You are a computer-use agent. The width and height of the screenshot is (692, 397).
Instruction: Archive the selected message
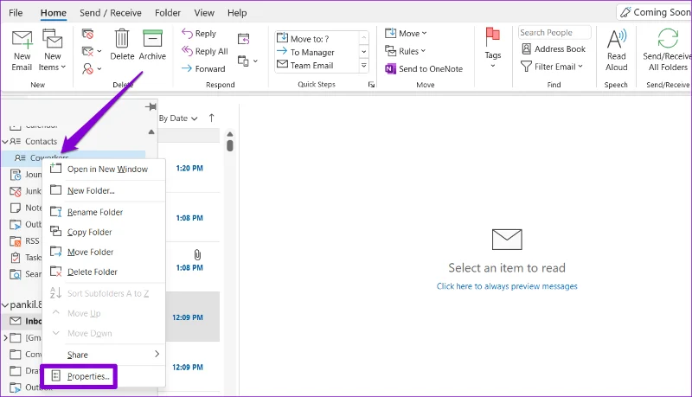pyautogui.click(x=152, y=45)
